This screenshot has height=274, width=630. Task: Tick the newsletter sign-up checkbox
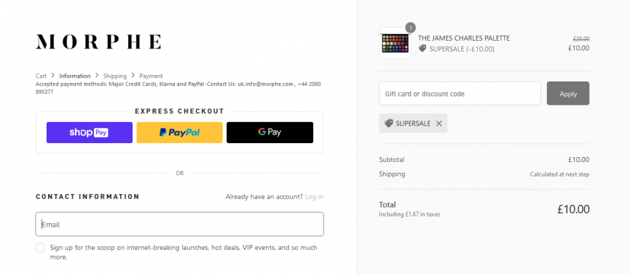pyautogui.click(x=40, y=247)
